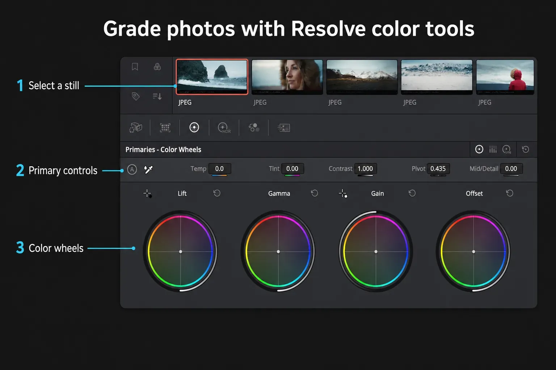Toggle the Auto Balance A button
The image size is (556, 370).
[x=132, y=169]
